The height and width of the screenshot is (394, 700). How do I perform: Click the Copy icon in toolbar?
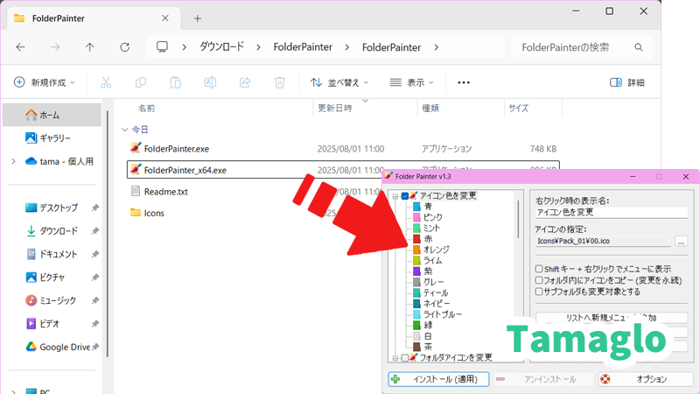[141, 82]
